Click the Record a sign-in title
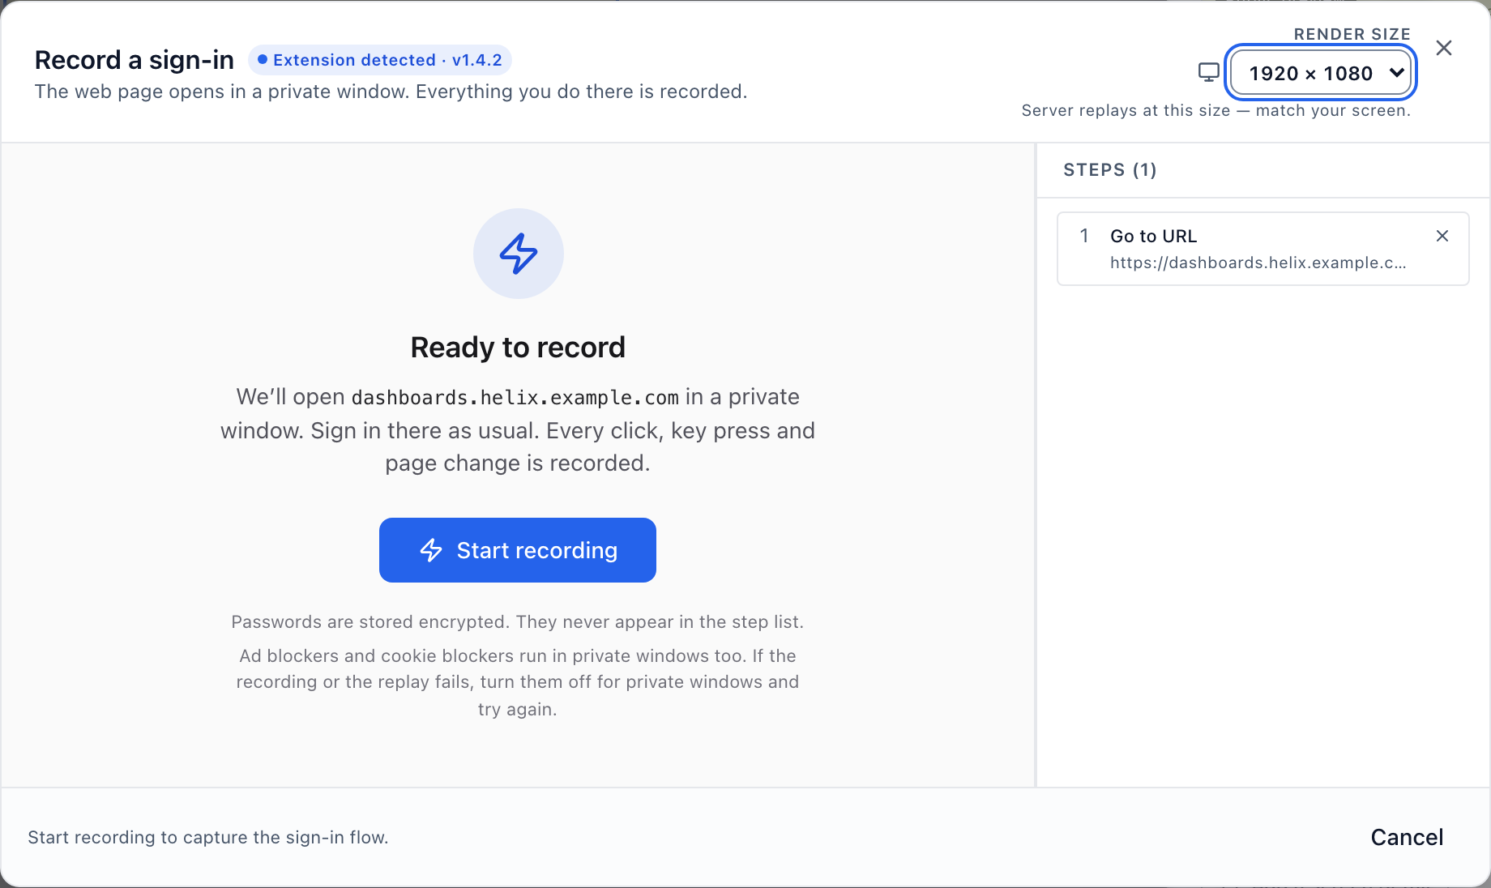 point(135,60)
